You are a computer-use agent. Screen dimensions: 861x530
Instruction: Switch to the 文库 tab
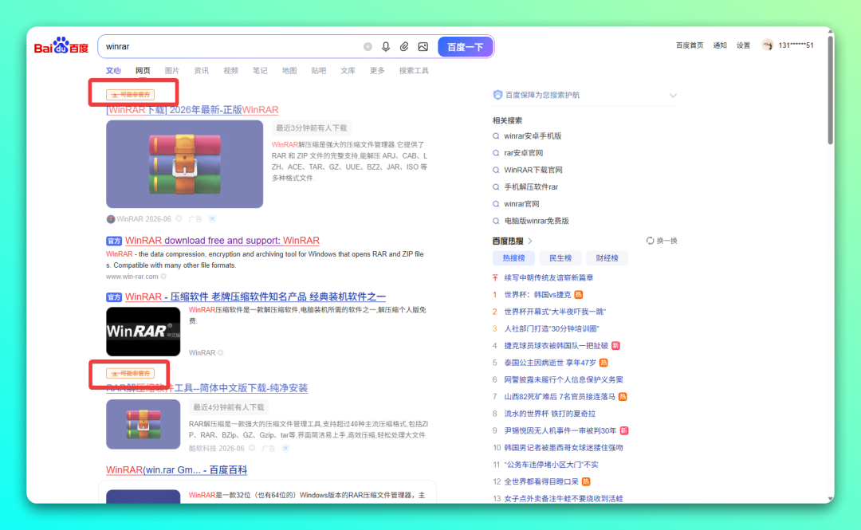point(348,70)
